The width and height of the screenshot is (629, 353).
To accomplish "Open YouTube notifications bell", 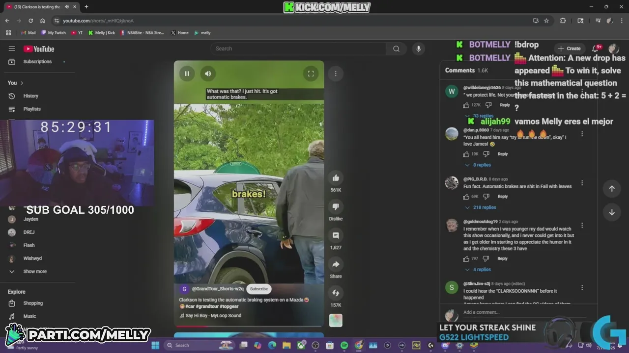I will pyautogui.click(x=596, y=49).
